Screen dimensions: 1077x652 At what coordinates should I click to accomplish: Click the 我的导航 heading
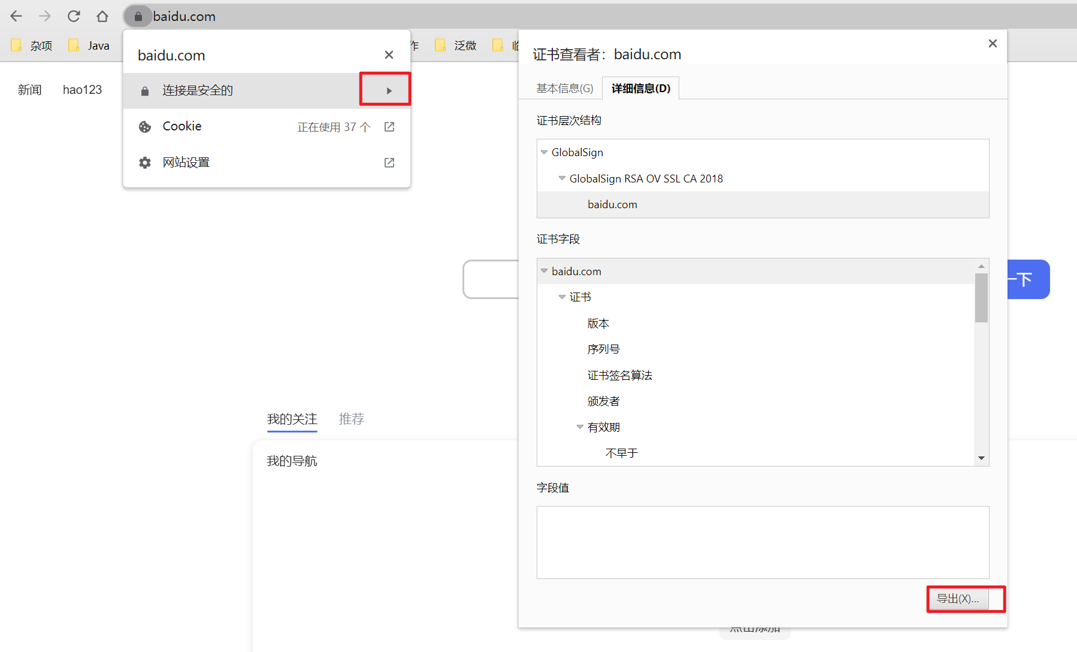(x=292, y=461)
